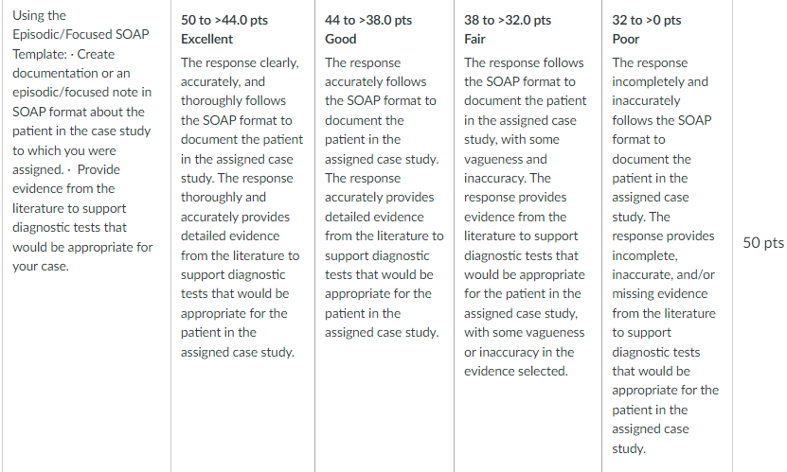Click the Episodic/Focused SOAP Template criterion text
Image resolution: width=787 pixels, height=472 pixels.
(x=82, y=140)
